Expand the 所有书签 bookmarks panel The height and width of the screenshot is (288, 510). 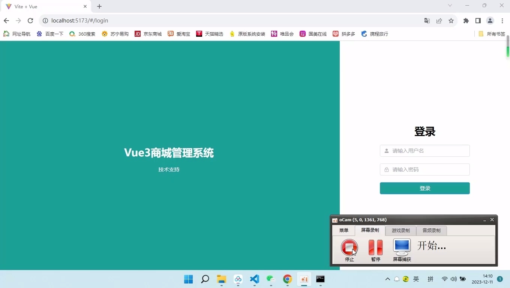click(x=492, y=34)
